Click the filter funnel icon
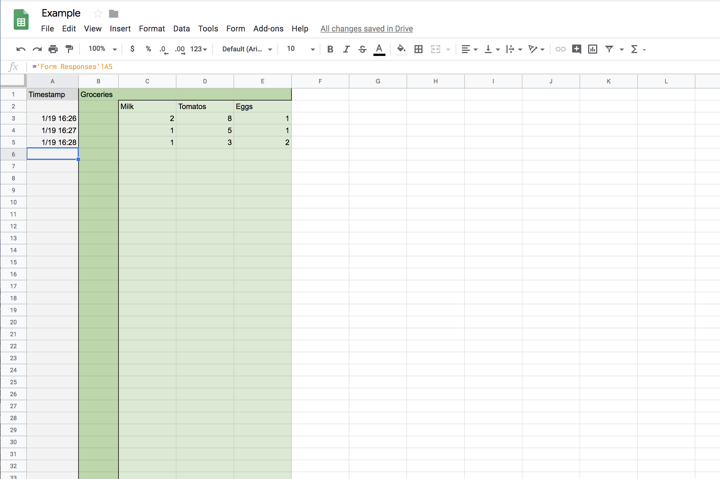 [x=609, y=49]
